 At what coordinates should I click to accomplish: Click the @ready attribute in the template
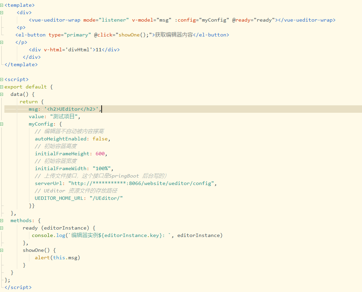pos(241,20)
